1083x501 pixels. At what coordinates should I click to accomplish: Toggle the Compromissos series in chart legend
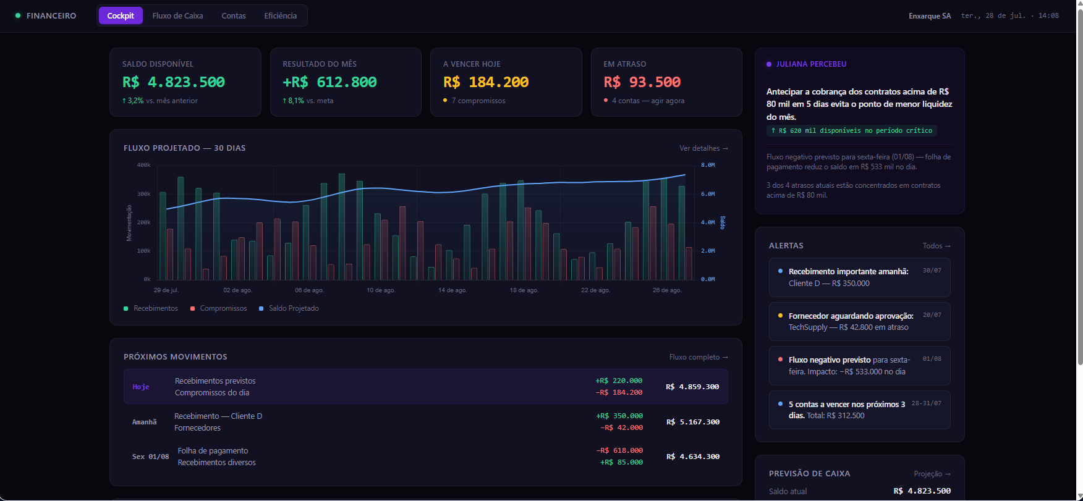pyautogui.click(x=218, y=308)
